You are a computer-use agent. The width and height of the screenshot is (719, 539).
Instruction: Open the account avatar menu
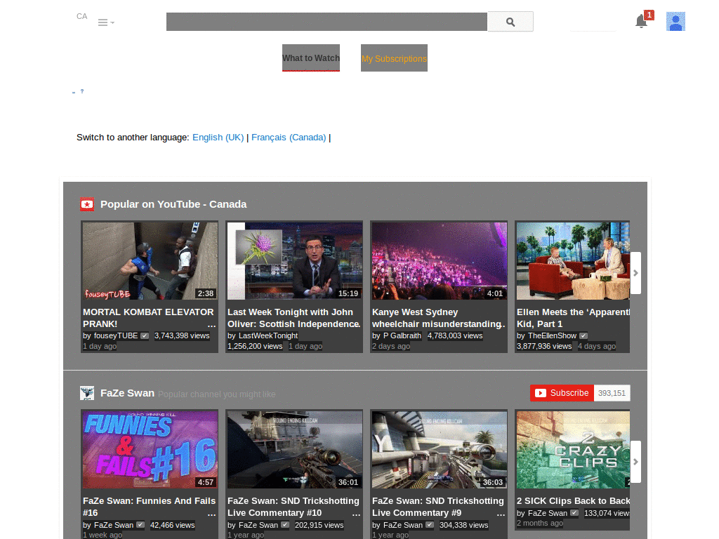click(675, 22)
